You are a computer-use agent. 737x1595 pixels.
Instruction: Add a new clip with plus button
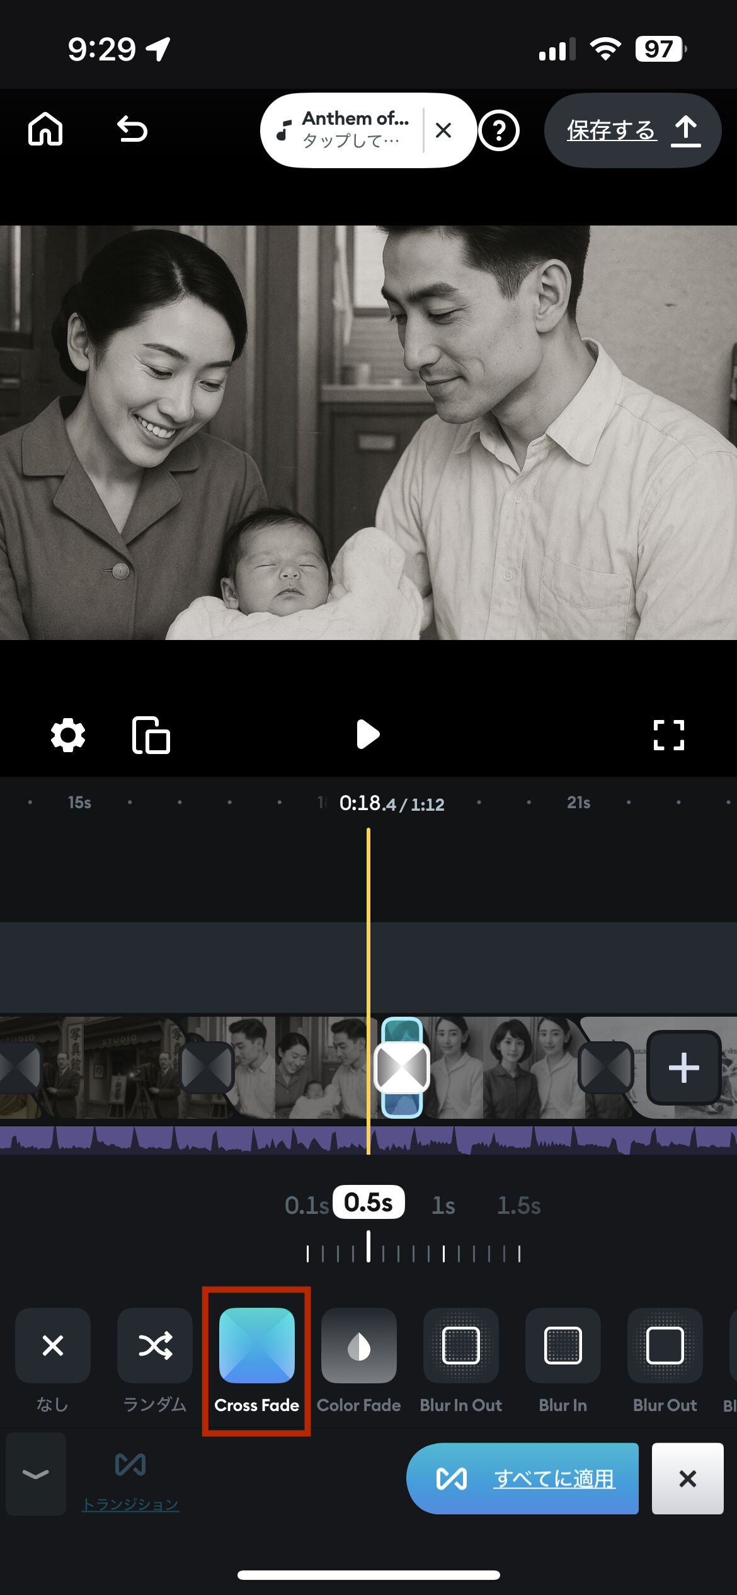pos(683,1067)
